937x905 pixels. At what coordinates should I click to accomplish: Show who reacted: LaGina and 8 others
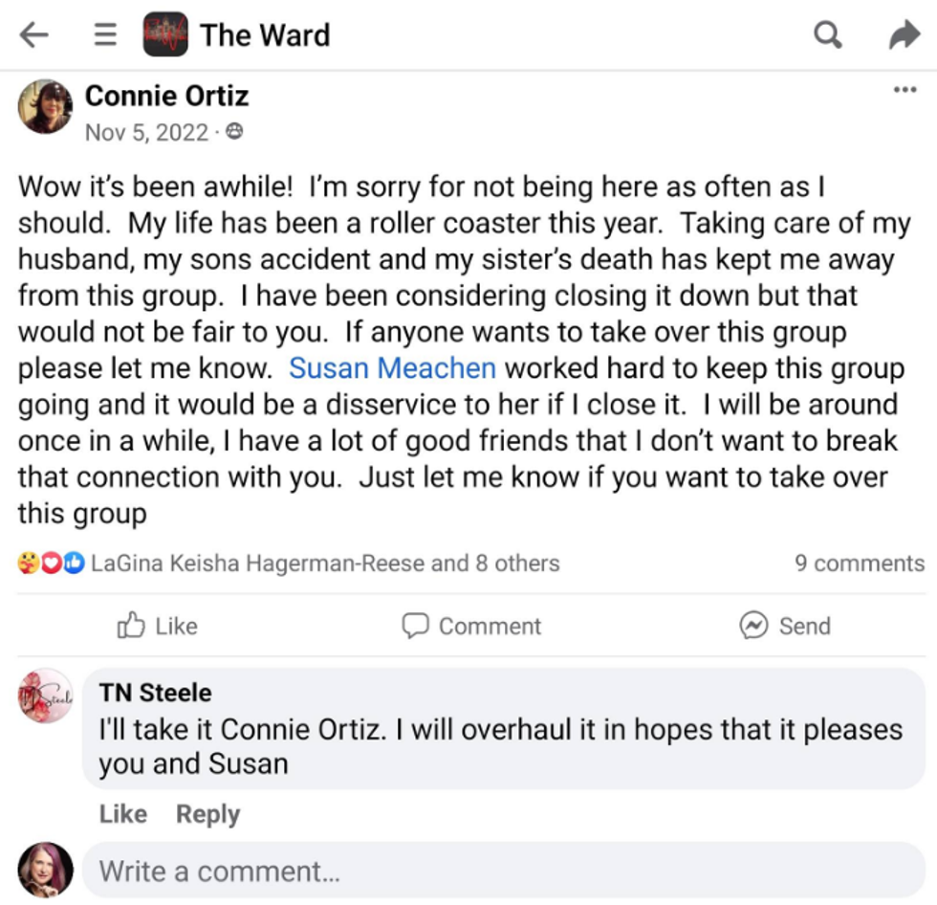(325, 563)
